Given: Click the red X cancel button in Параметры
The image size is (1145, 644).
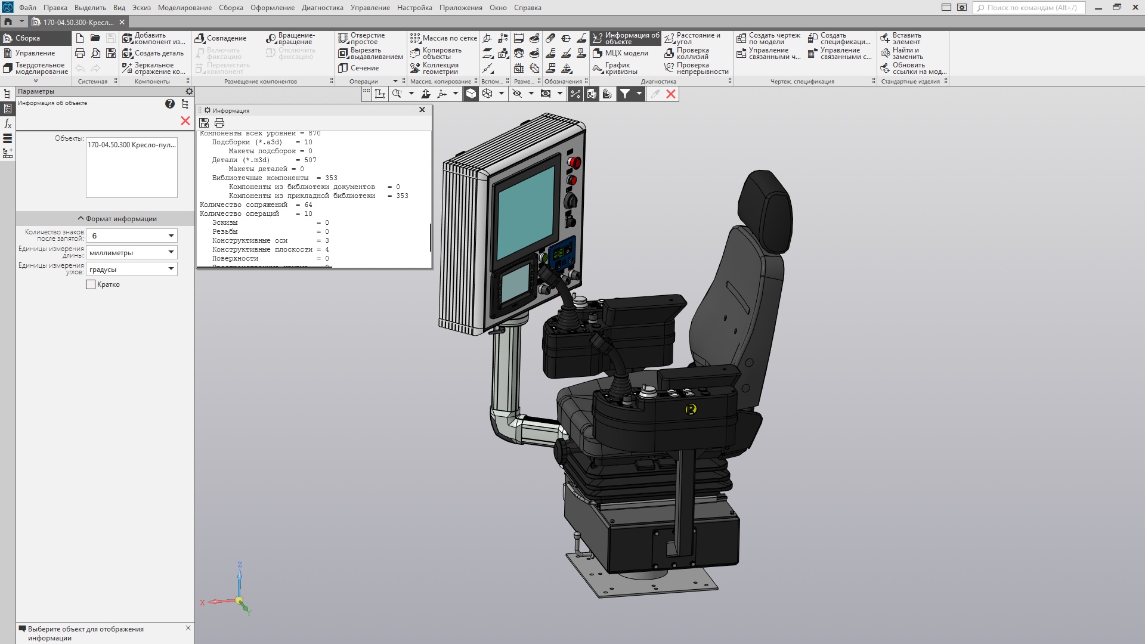Looking at the screenshot, I should point(185,121).
